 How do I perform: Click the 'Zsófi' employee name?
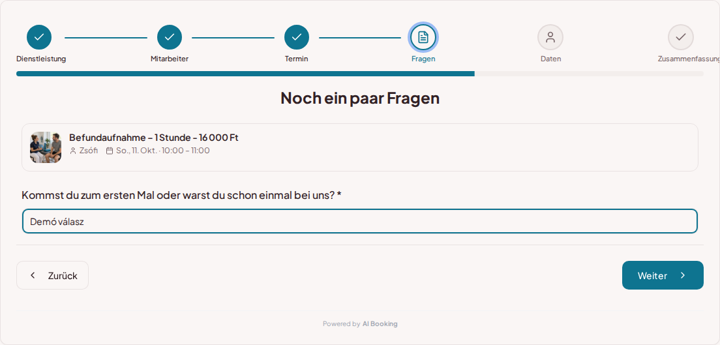pyautogui.click(x=89, y=151)
